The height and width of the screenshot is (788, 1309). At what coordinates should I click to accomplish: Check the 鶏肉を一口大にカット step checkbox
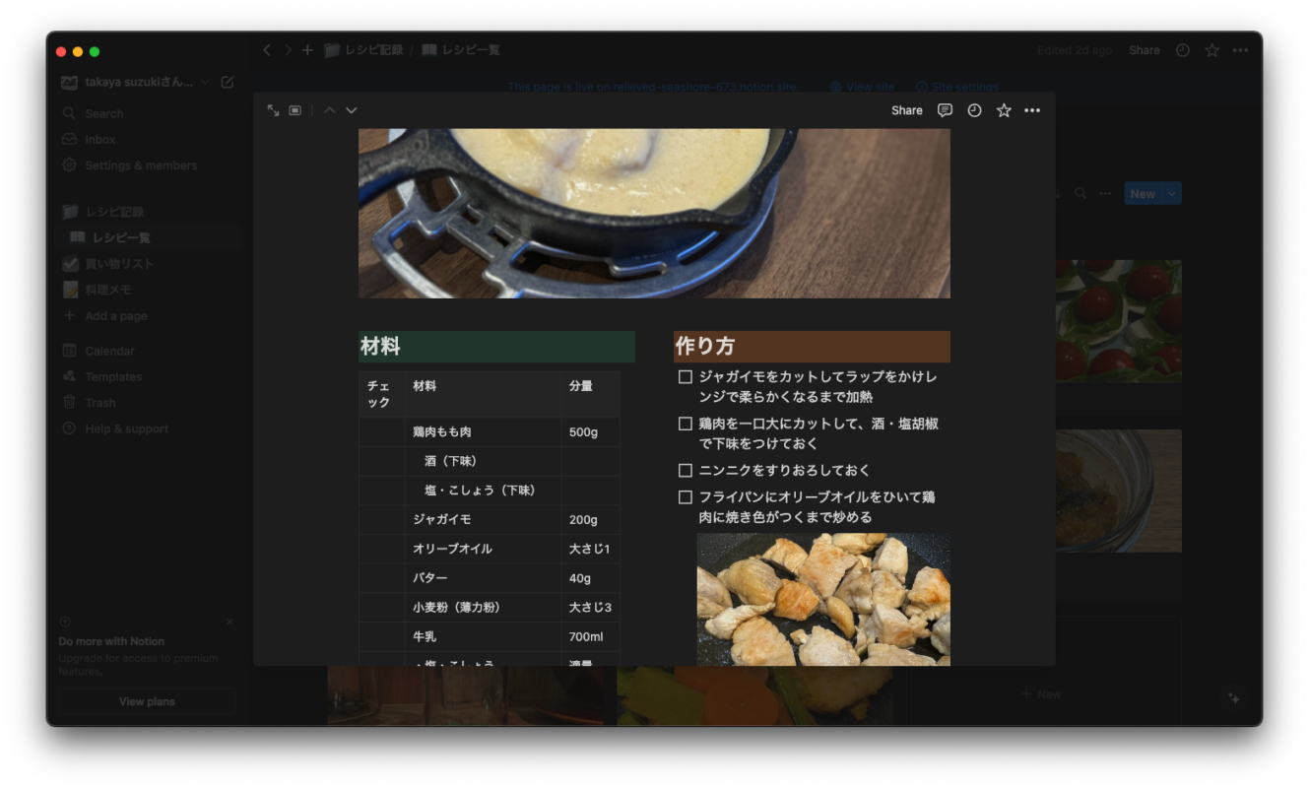pos(686,424)
